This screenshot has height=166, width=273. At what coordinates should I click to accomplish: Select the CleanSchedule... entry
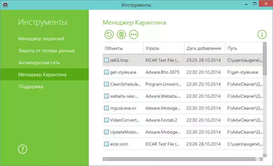[x=125, y=84]
